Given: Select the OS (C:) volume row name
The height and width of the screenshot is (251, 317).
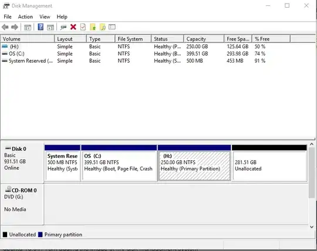Looking at the screenshot, I should (16, 54).
